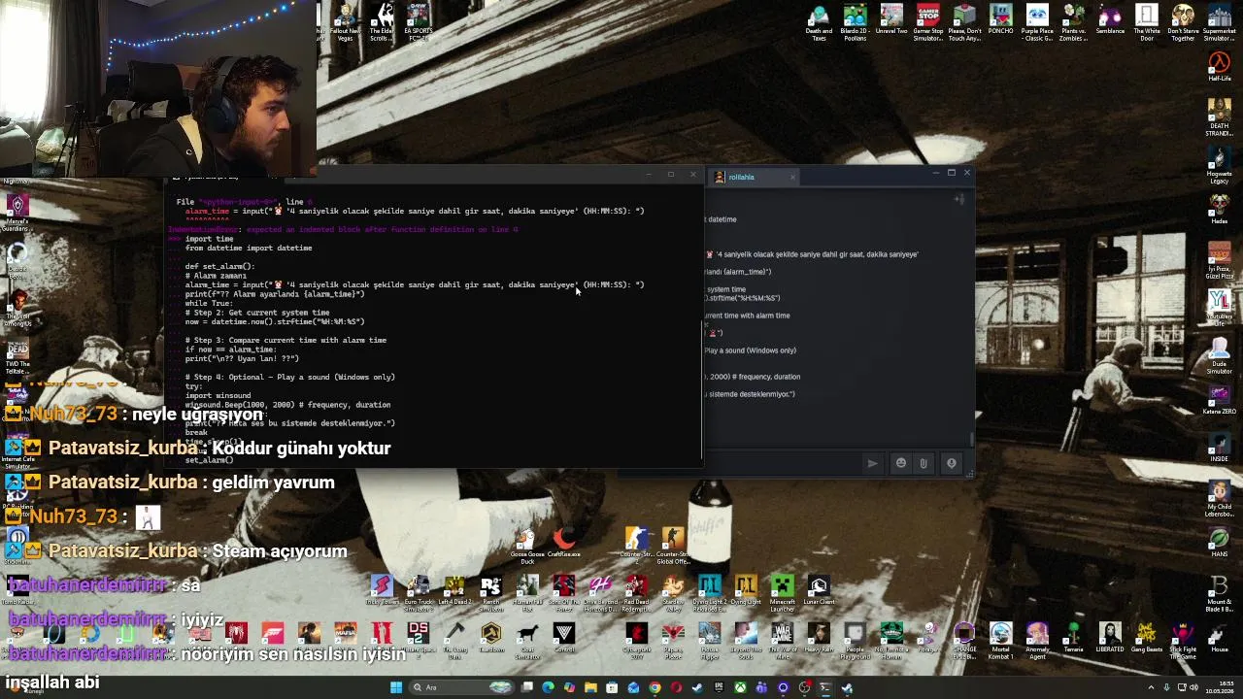Viewport: 1243px width, 699px height.
Task: Open the Death and Taxes desktop shortcut
Action: (819, 23)
